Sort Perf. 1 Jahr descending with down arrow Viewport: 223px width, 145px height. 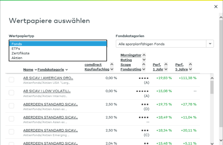pyautogui.click(x=166, y=69)
